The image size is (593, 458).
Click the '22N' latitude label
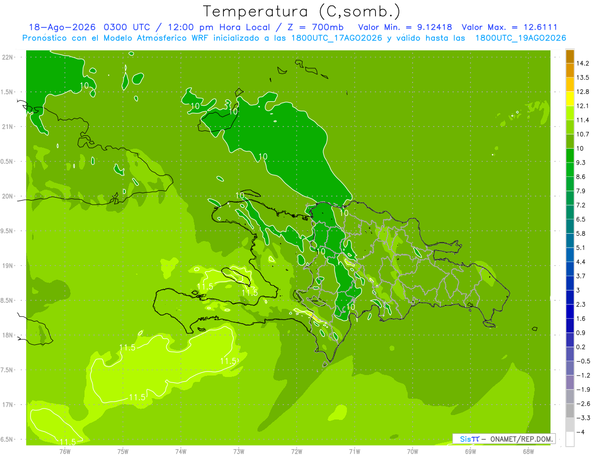[x=7, y=57]
